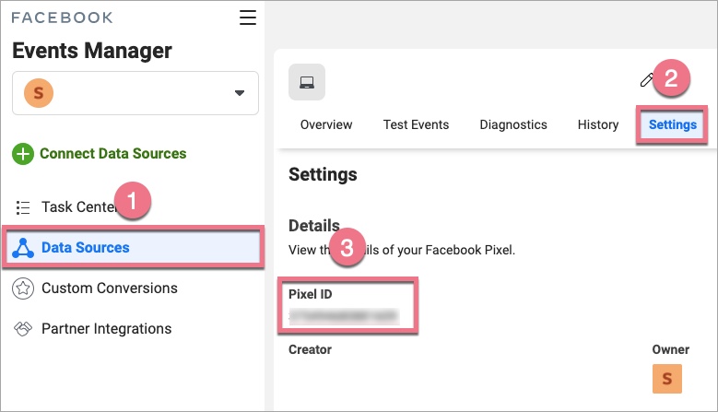Image resolution: width=718 pixels, height=412 pixels.
Task: Click the Task Center list icon
Action: 24,206
